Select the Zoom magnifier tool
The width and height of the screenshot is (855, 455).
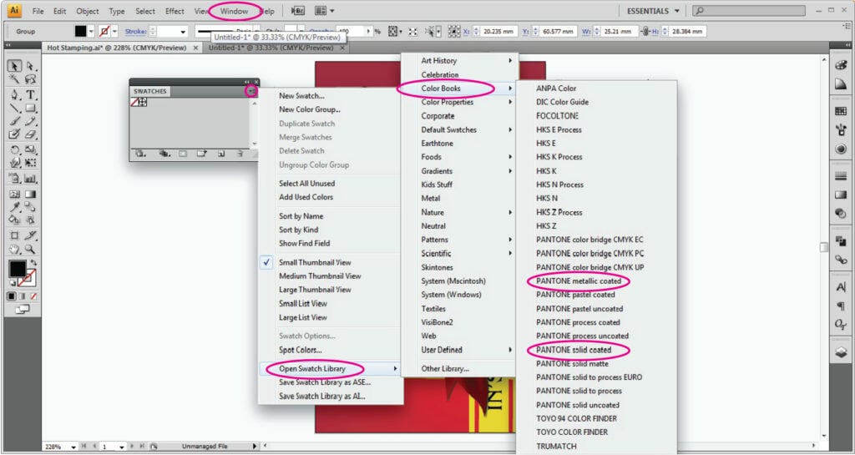click(x=30, y=249)
